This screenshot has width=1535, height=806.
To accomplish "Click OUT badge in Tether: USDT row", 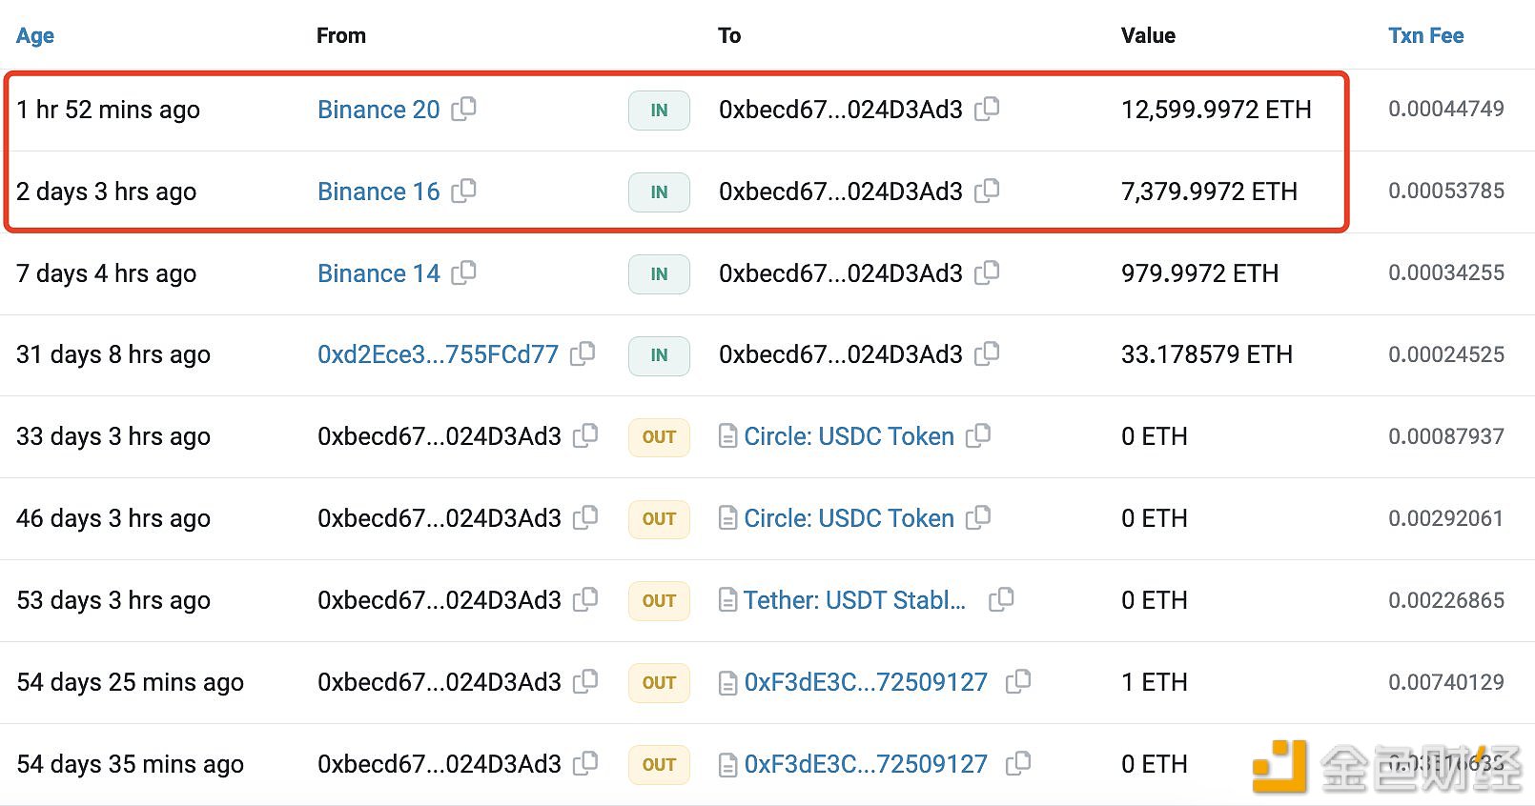I will click(659, 600).
